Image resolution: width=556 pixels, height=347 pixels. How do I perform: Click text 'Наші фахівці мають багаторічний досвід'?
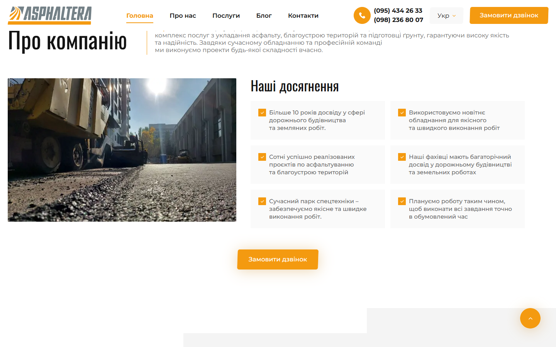click(460, 161)
